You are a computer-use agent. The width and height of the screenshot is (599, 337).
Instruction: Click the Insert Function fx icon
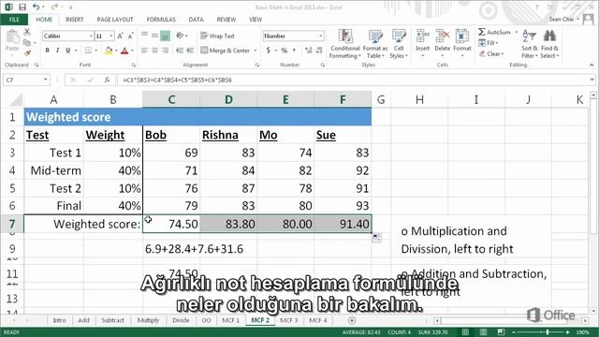(108, 80)
